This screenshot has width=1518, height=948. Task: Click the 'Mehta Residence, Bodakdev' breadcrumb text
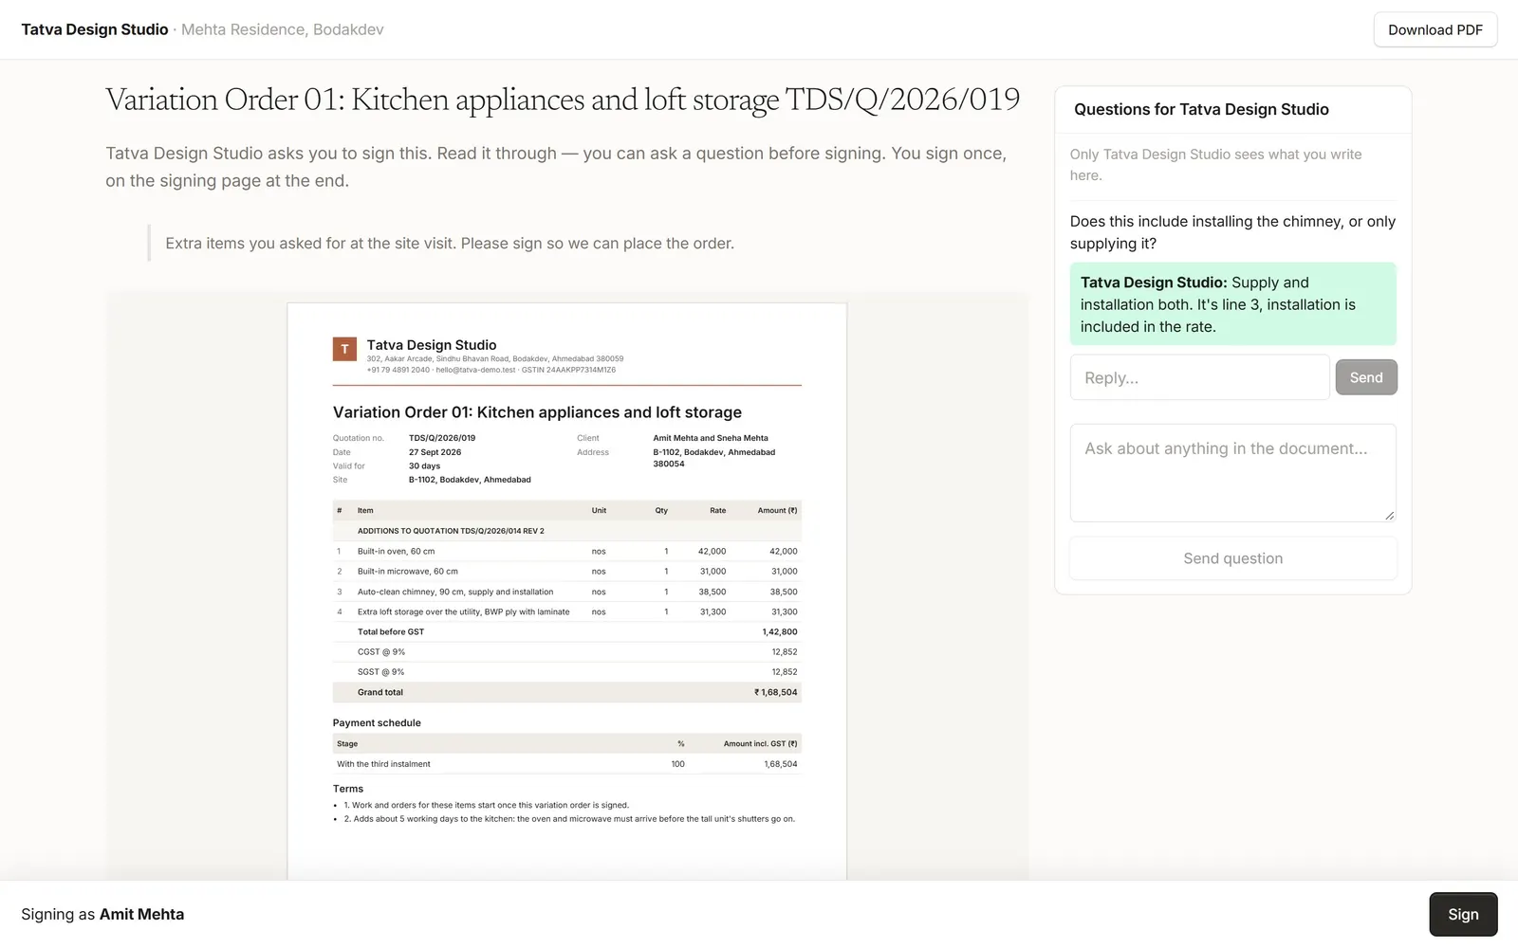pyautogui.click(x=283, y=29)
